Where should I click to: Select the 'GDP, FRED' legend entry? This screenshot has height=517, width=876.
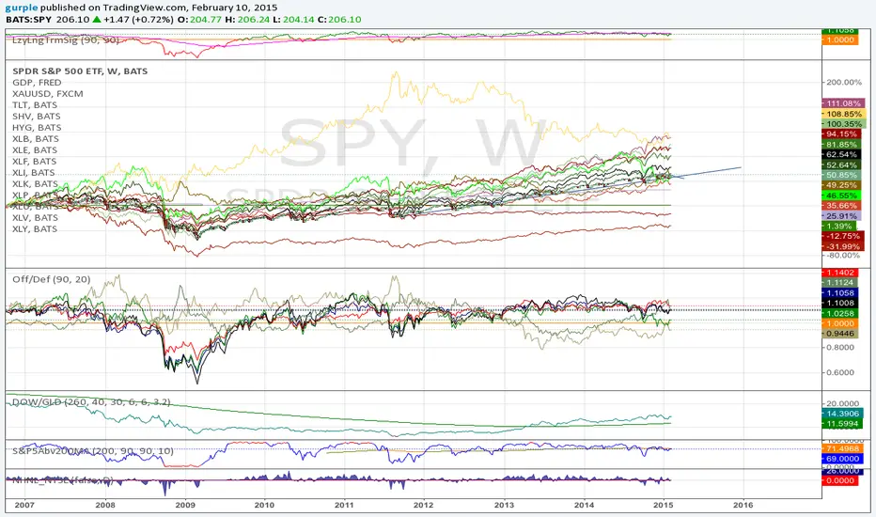(x=37, y=83)
